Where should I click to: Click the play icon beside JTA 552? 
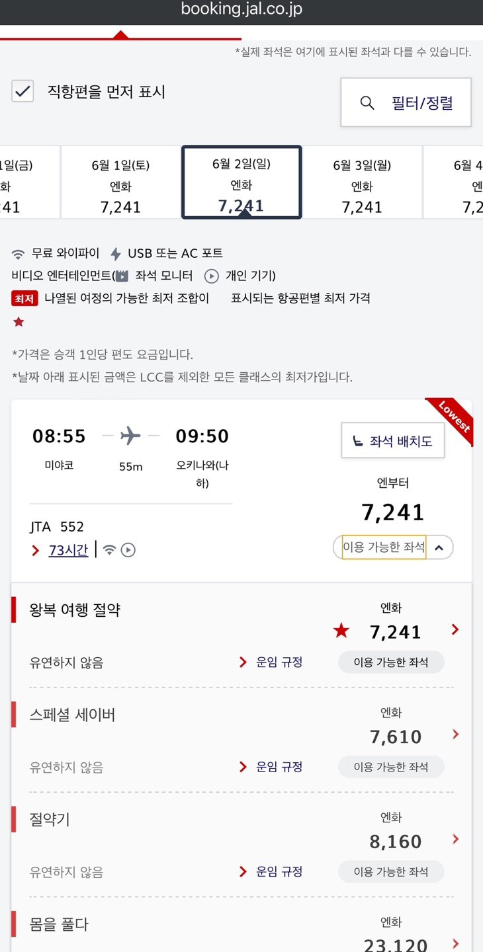tap(128, 550)
